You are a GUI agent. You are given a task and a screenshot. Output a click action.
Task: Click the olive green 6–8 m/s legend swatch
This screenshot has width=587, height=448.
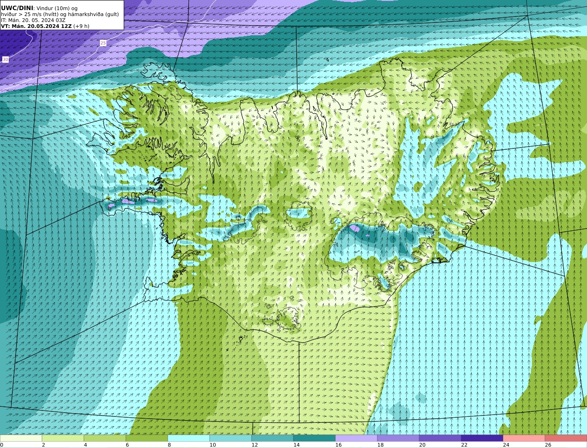pos(147,438)
